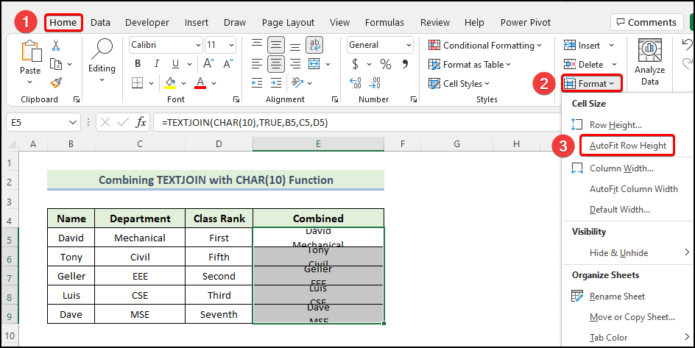695x348 pixels.
Task: Click the Increase Decimal icon
Action: click(x=356, y=83)
